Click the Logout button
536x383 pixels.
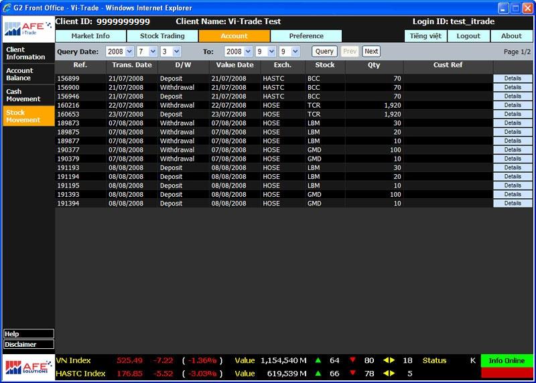(x=468, y=36)
